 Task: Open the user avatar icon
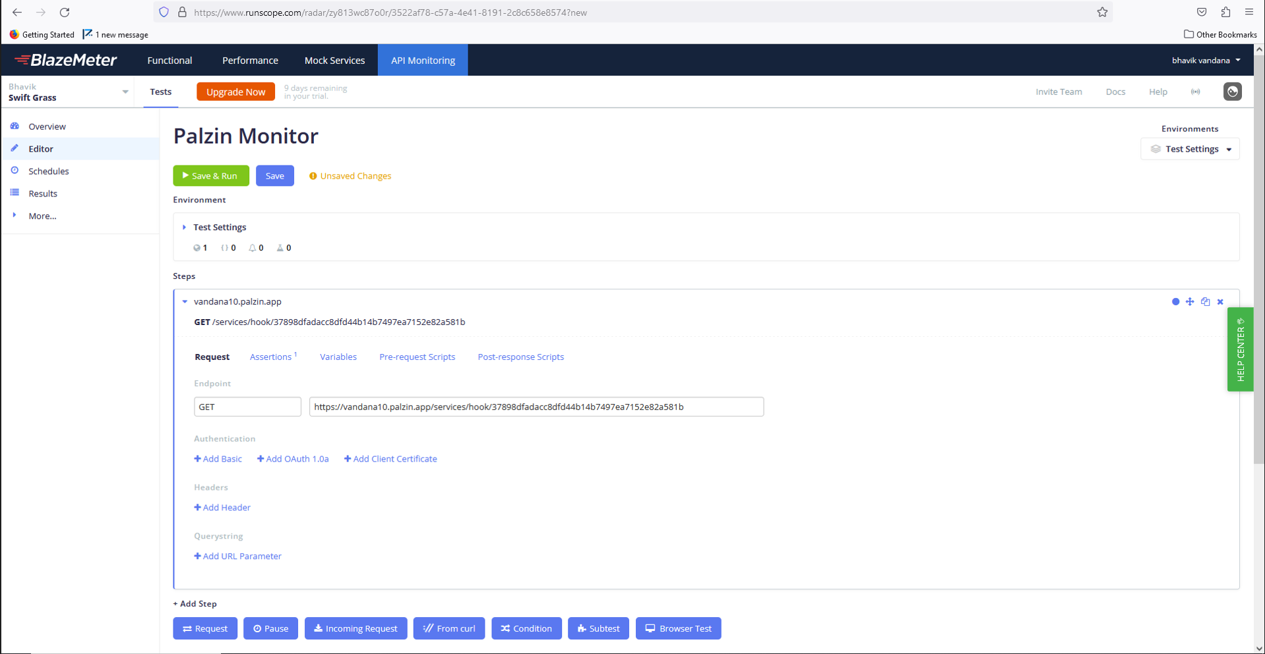pos(1232,92)
